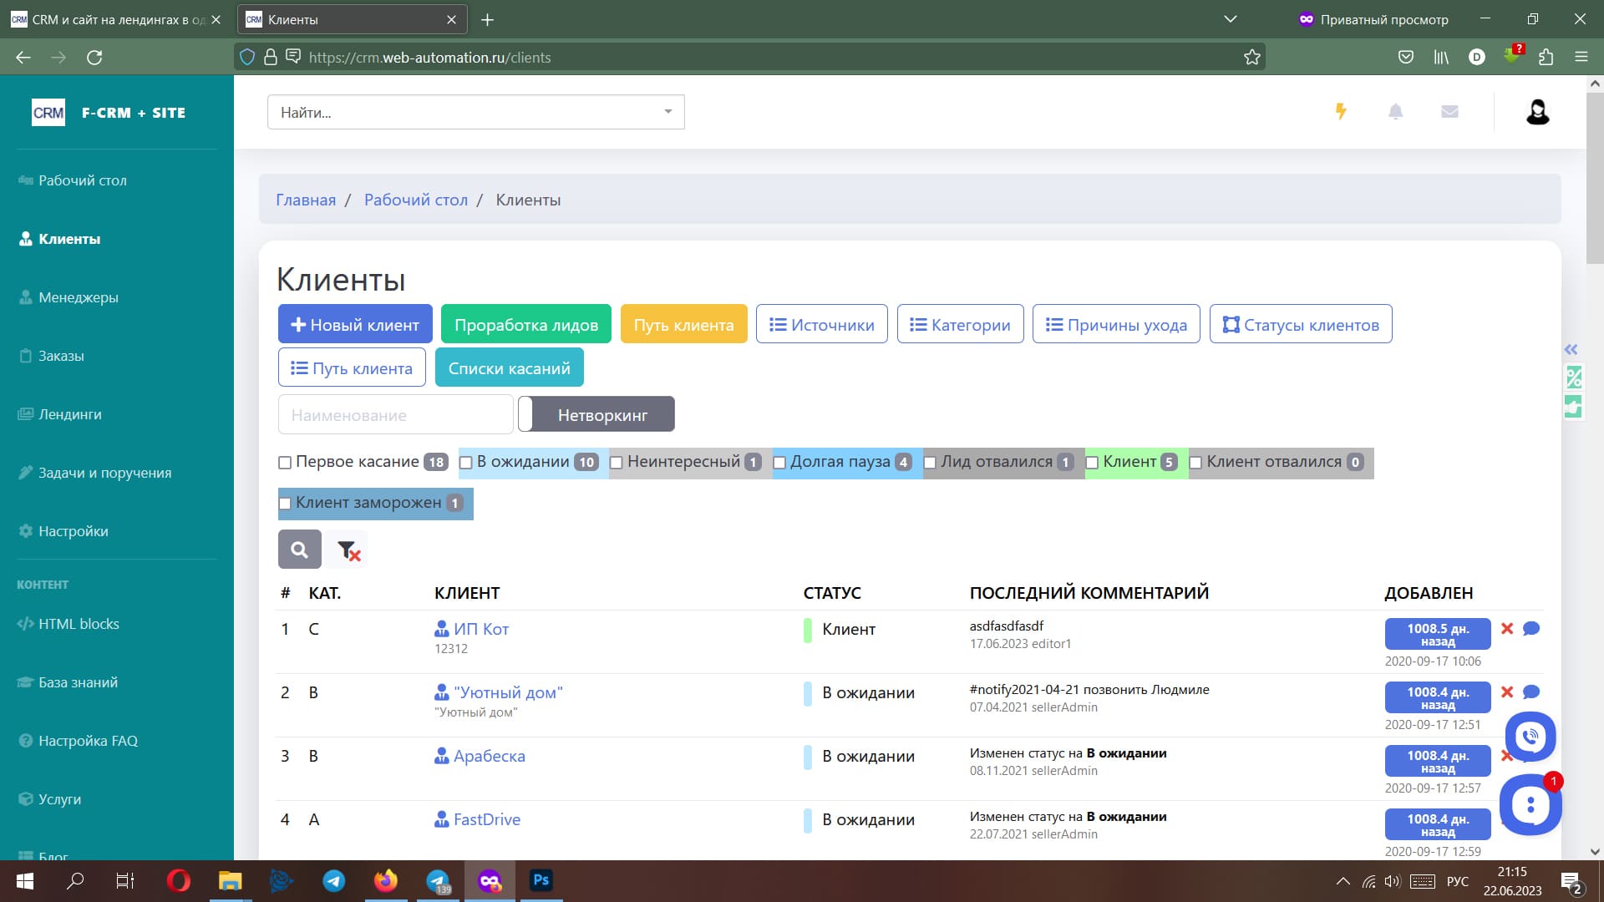Go to Лендинги sidebar section

(69, 414)
